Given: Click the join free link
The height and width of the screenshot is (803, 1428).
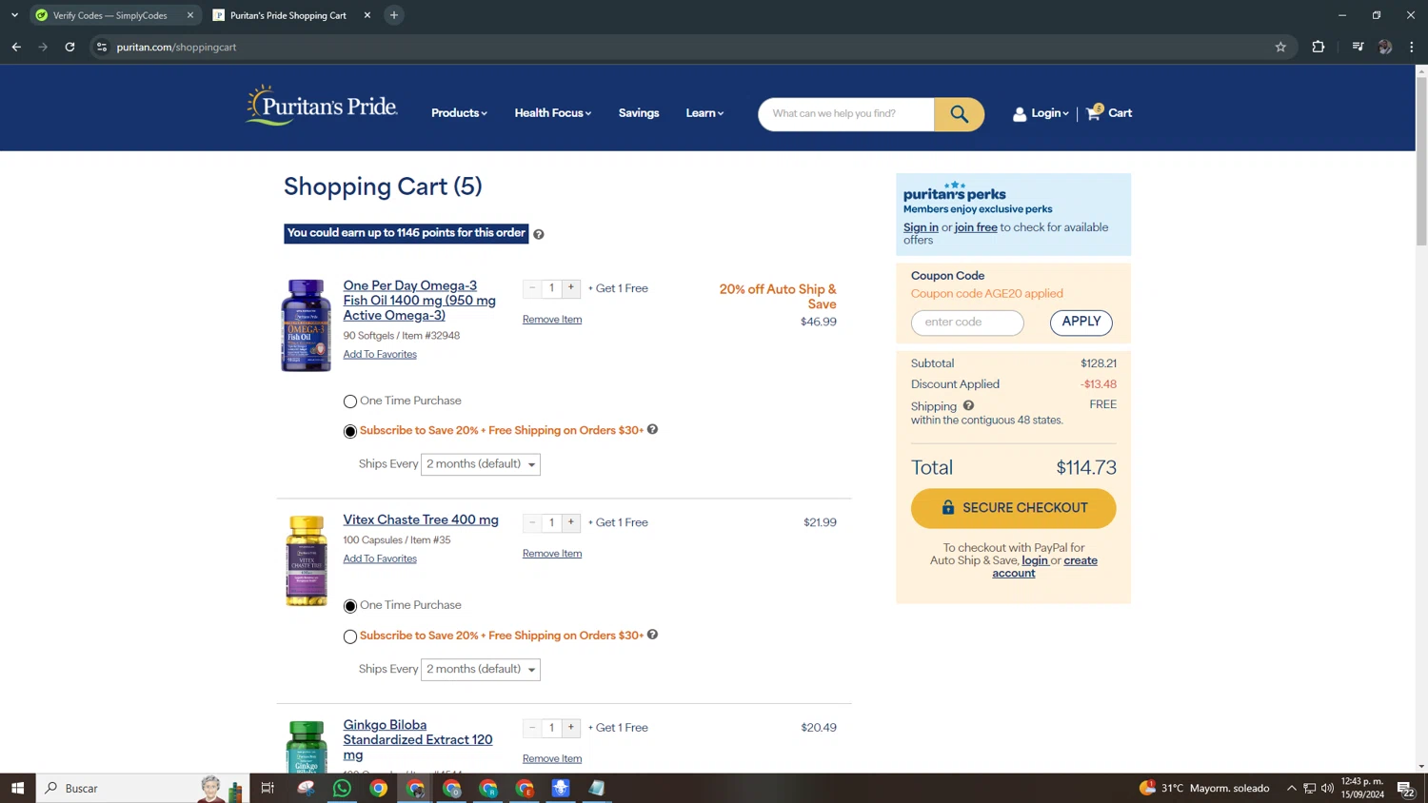Looking at the screenshot, I should point(976,227).
